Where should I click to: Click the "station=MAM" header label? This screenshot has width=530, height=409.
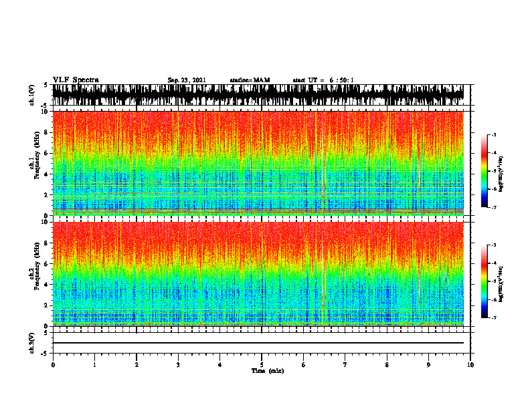click(250, 80)
